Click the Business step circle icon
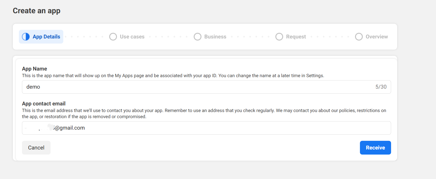This screenshot has height=179, width=436. pos(197,37)
